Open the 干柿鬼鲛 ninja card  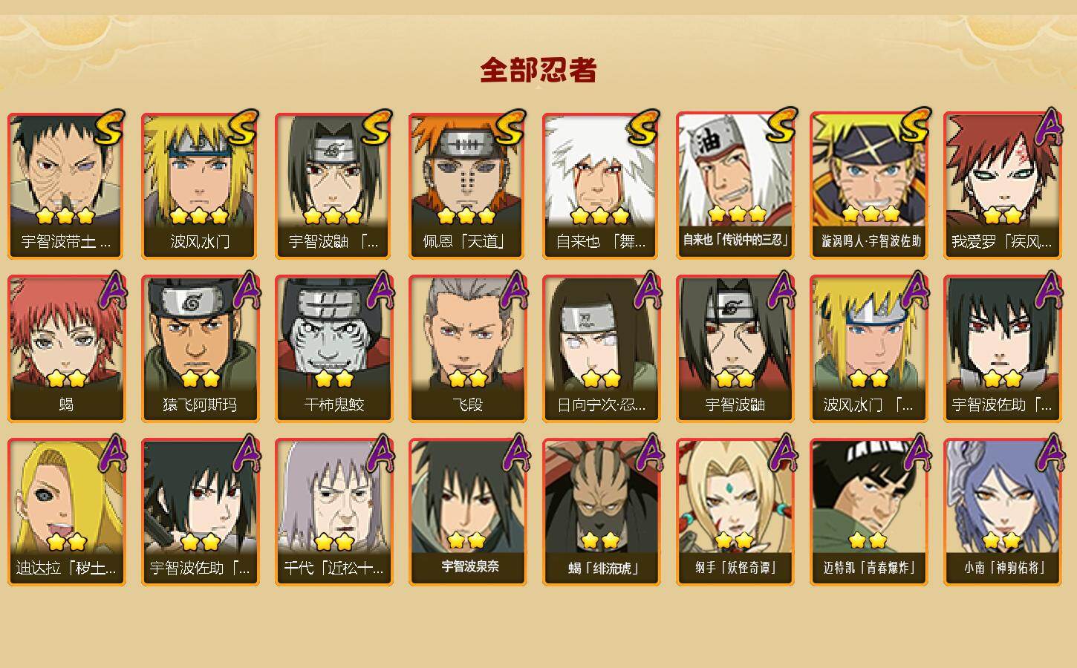[333, 349]
